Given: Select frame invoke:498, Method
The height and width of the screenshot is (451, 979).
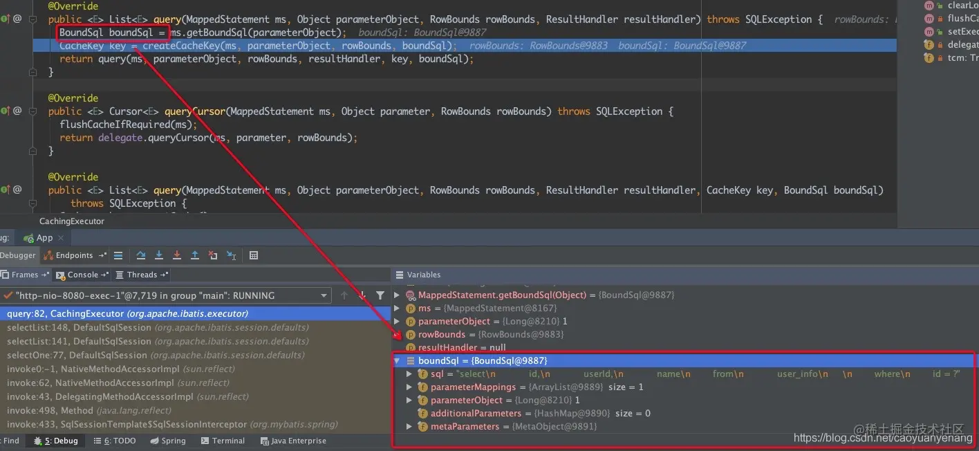Looking at the screenshot, I should tap(195, 410).
